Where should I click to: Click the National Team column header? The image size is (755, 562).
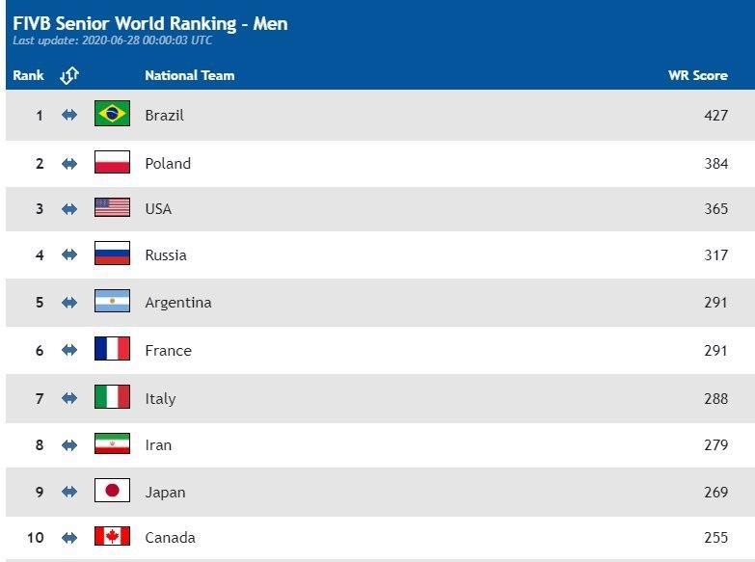coord(189,75)
